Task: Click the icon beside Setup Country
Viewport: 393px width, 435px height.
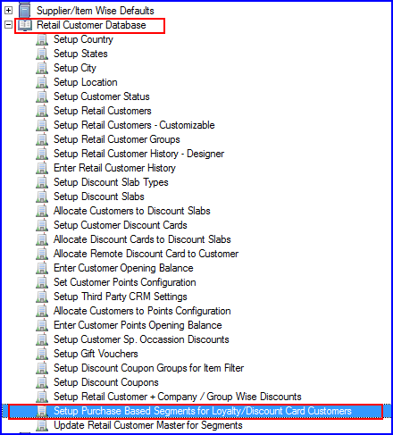Action: point(42,39)
